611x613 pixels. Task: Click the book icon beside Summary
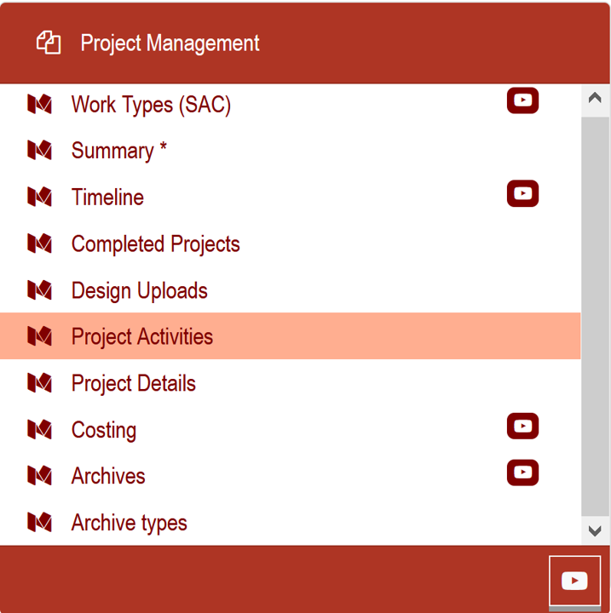pyautogui.click(x=39, y=150)
